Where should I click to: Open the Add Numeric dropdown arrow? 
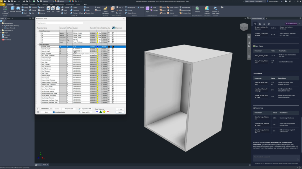click(x=51, y=109)
